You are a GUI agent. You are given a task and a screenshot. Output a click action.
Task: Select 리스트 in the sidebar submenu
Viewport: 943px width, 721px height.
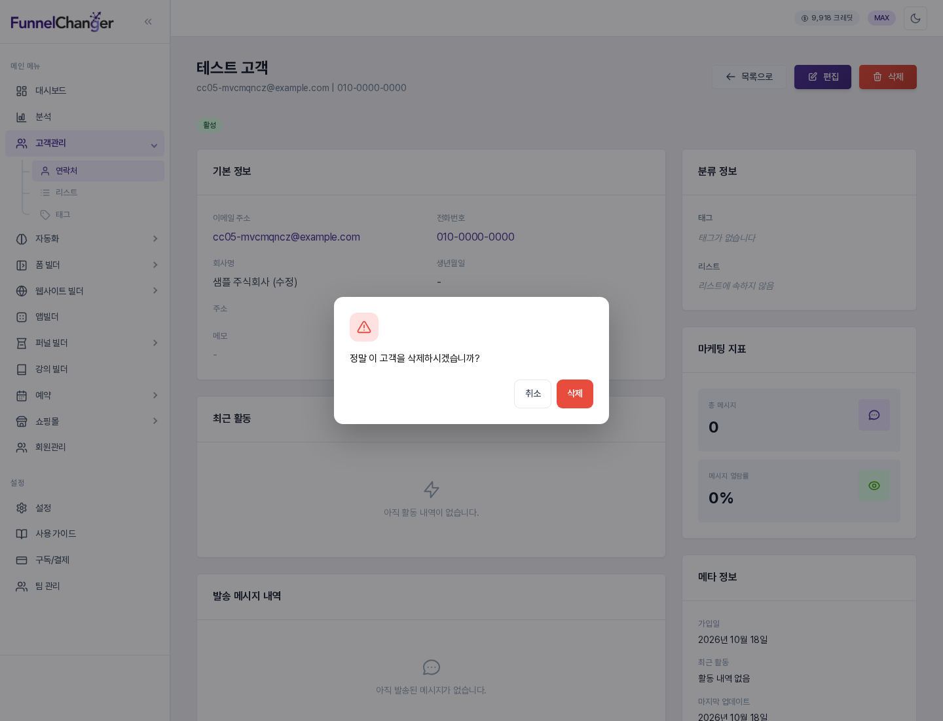pos(98,193)
